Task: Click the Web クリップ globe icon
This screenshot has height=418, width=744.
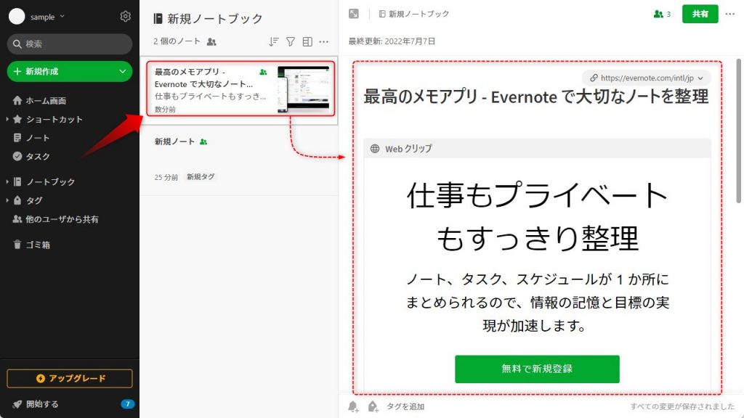Action: pos(375,149)
